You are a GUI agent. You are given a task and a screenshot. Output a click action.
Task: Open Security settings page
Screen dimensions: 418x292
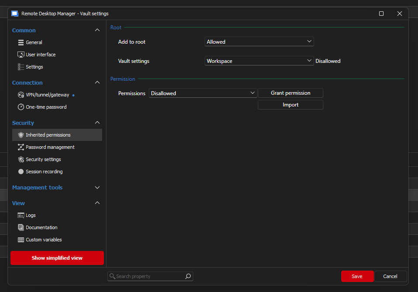57,159
